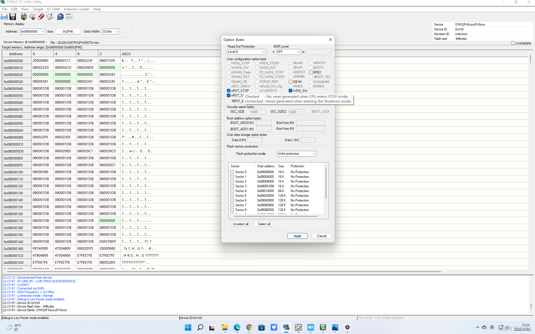Image resolution: width=535 pixels, height=334 pixels.
Task: Click the Apply button in Option Bytes
Action: 296,235
